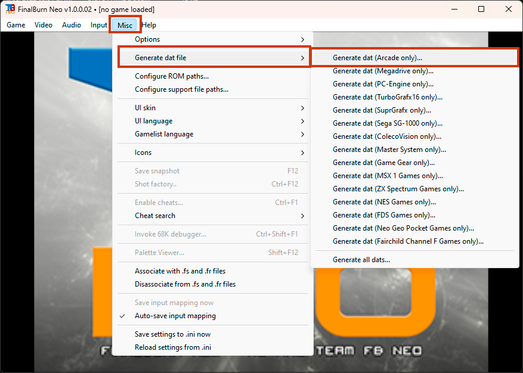Open Configure support file paths dialog
523x373 pixels.
pos(213,89)
